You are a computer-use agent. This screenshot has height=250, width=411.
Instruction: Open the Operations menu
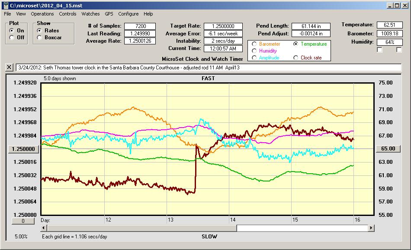42,14
